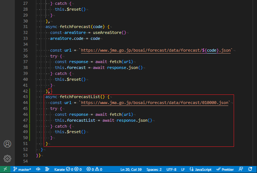Select line number 54 in gutter

[26, 161]
